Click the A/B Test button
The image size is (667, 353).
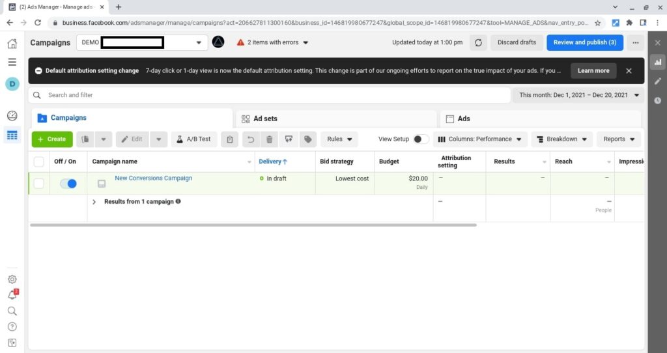coord(194,139)
